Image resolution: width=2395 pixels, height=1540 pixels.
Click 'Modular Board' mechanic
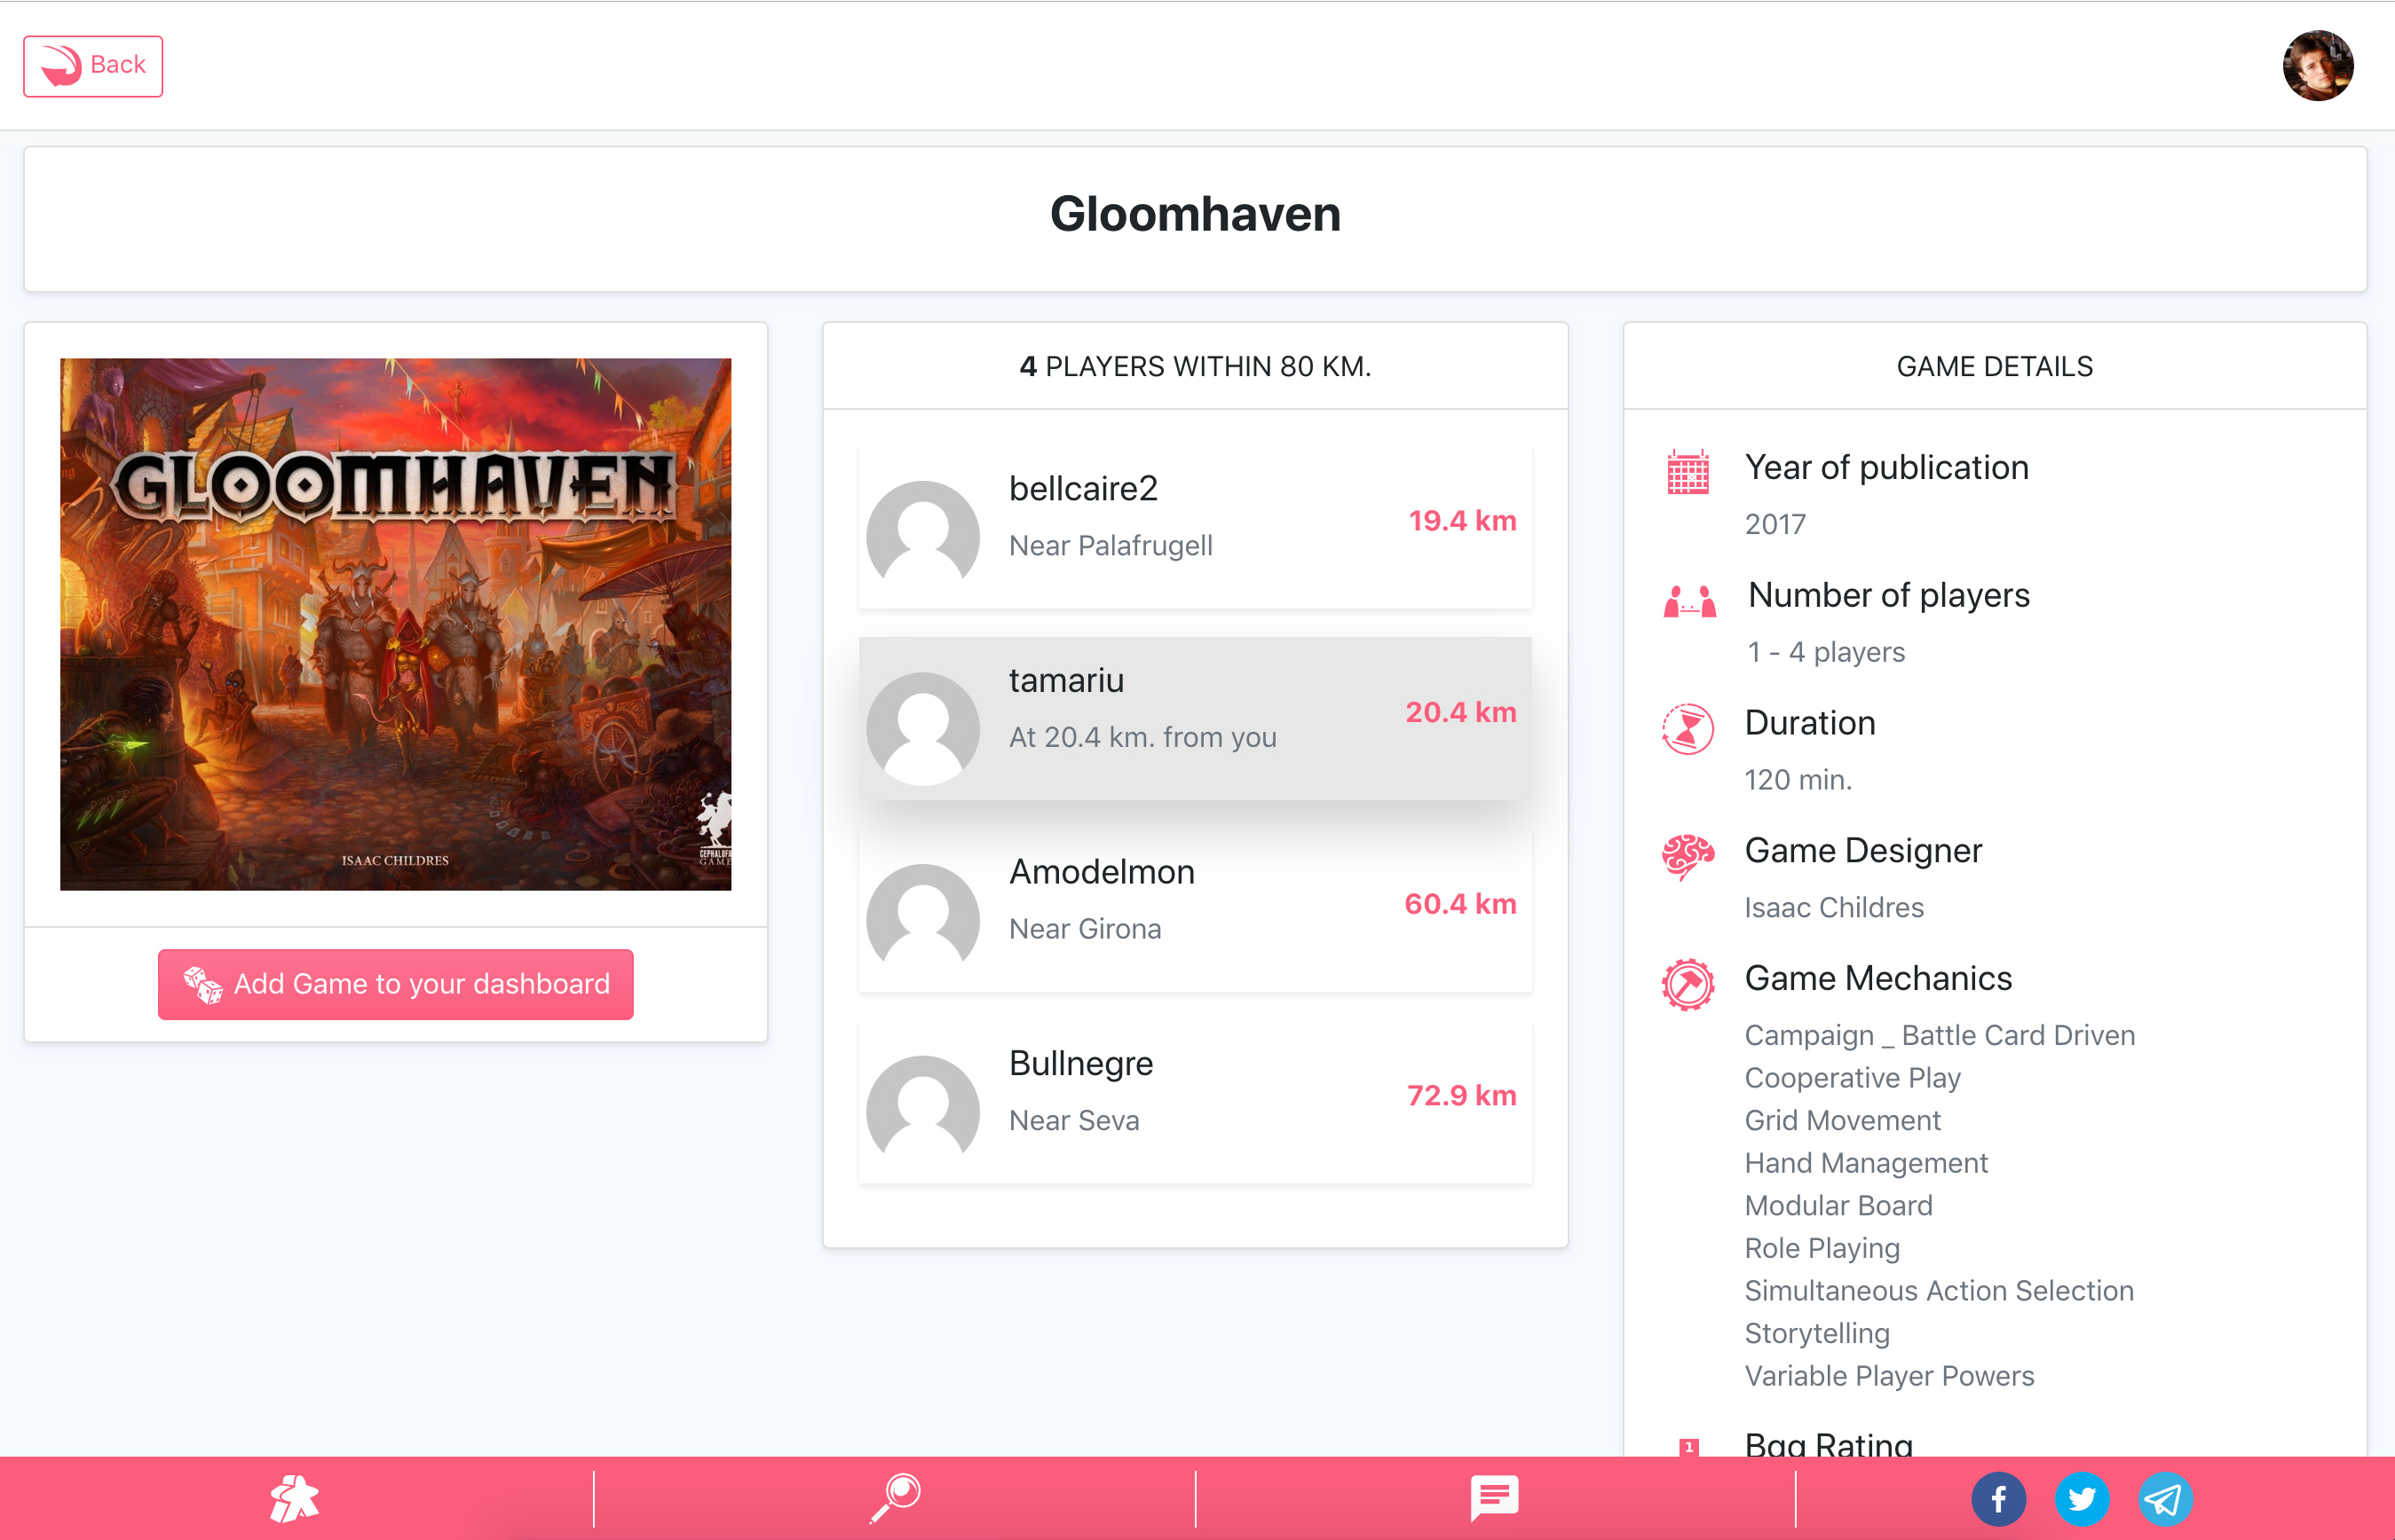[1838, 1205]
